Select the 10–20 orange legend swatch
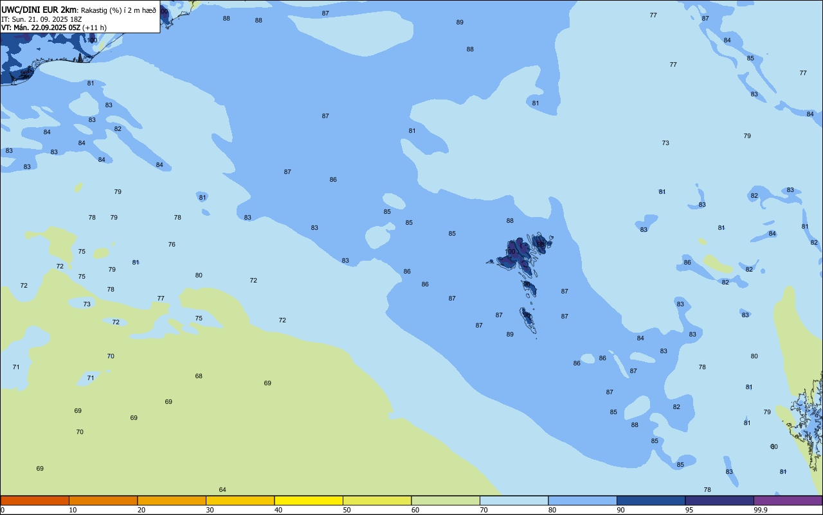 pos(103,500)
